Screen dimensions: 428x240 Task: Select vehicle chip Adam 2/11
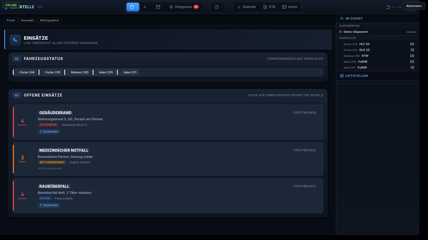point(128,72)
